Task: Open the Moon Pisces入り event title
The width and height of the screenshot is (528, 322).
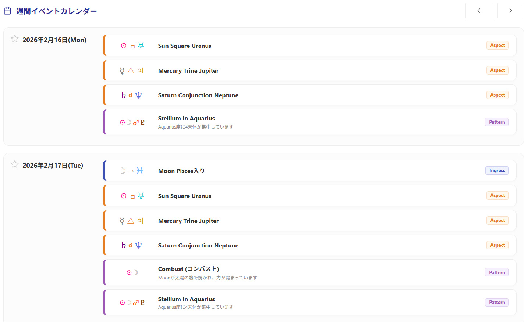Action: click(x=181, y=171)
